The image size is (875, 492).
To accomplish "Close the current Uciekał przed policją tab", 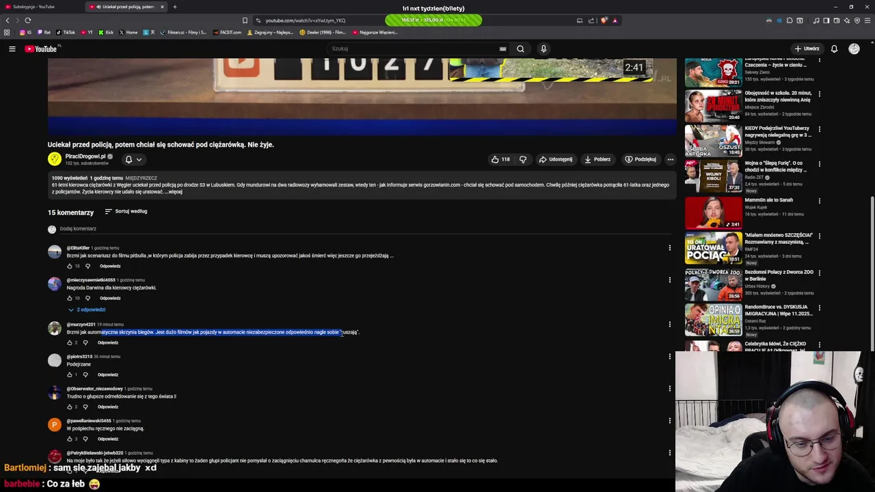I will point(162,7).
